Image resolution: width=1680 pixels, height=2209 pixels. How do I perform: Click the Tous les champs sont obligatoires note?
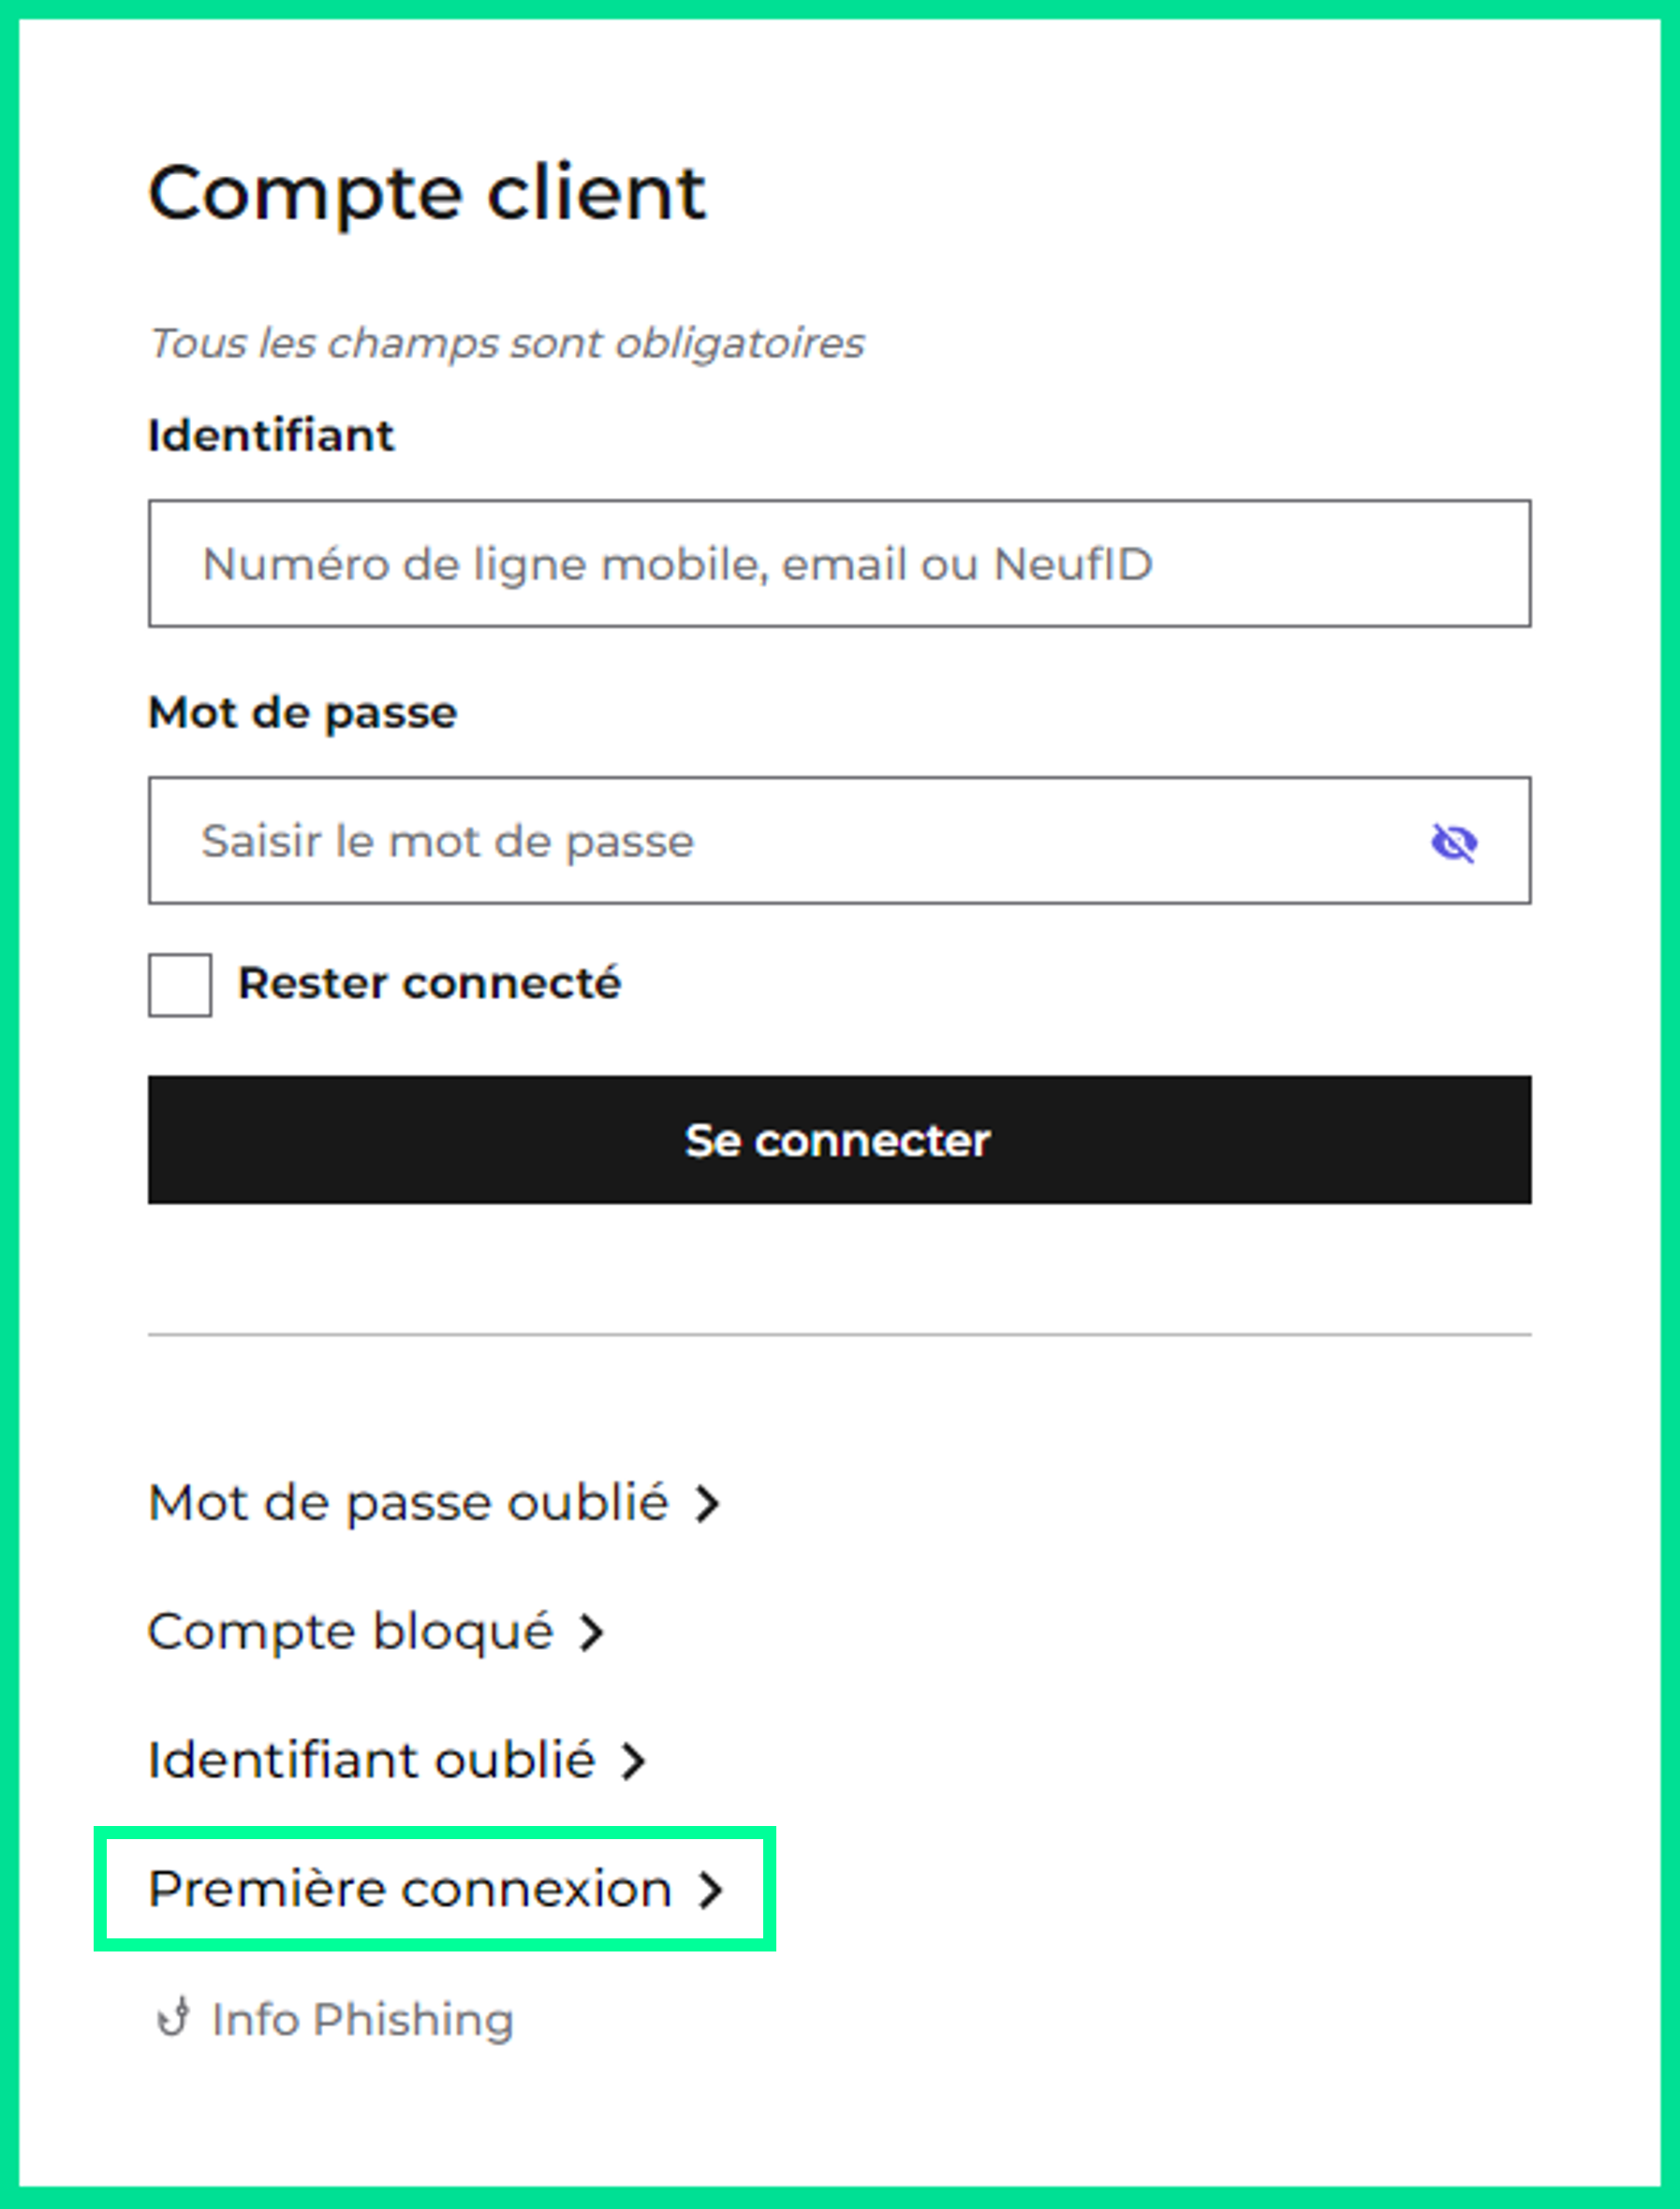506,343
